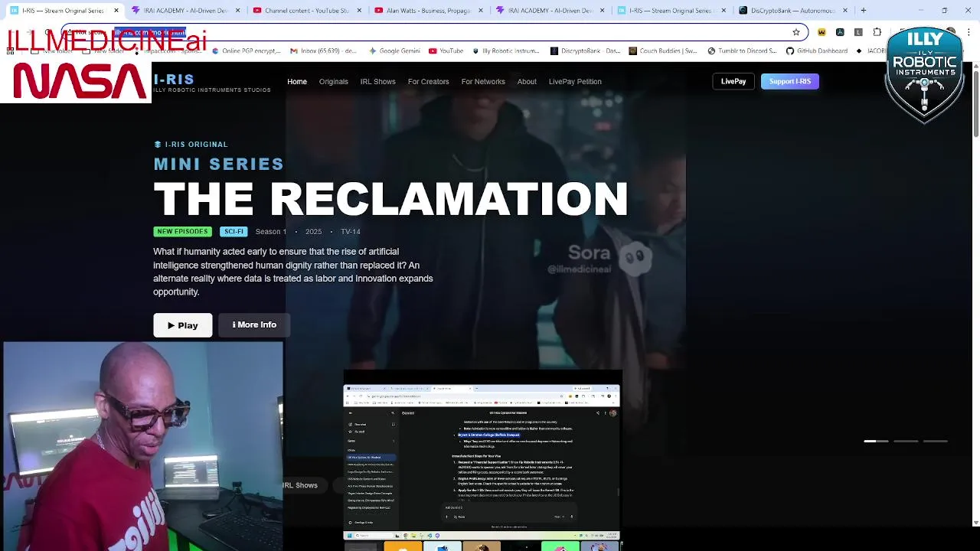Open the About nav item
The width and height of the screenshot is (980, 551).
[x=527, y=81]
